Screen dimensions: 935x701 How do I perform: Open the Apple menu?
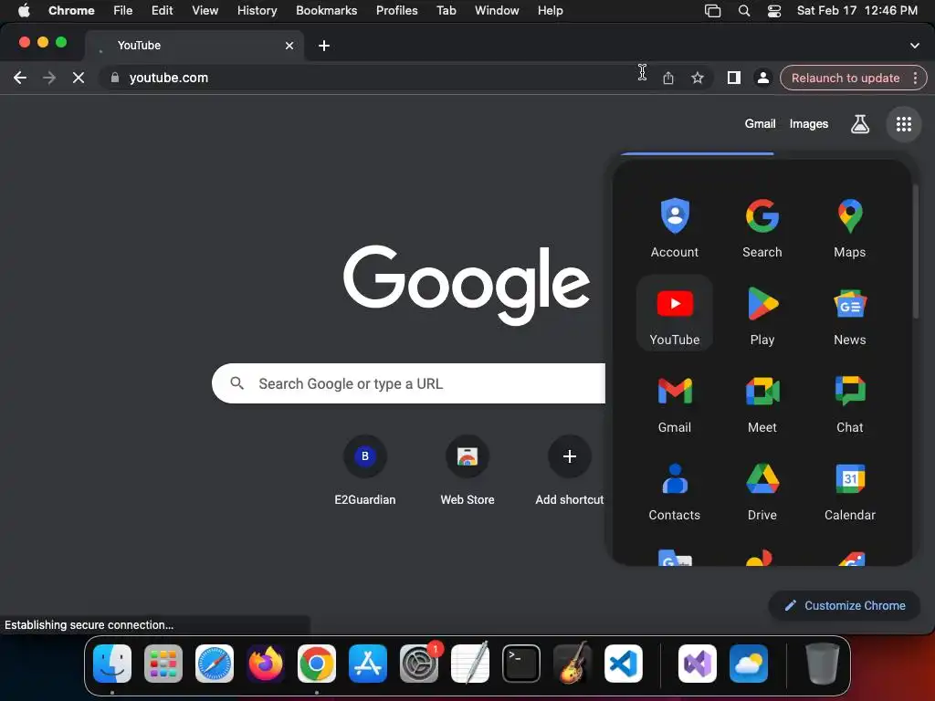24,10
